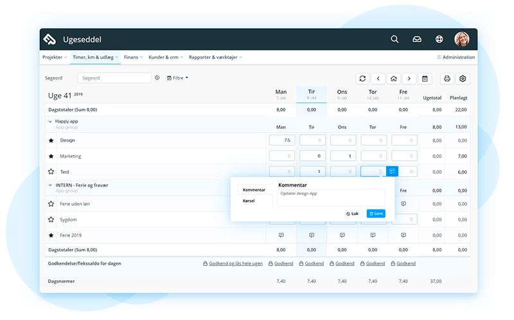Click Godkend link under Tuesday
This screenshot has width=514, height=320.
click(x=312, y=264)
